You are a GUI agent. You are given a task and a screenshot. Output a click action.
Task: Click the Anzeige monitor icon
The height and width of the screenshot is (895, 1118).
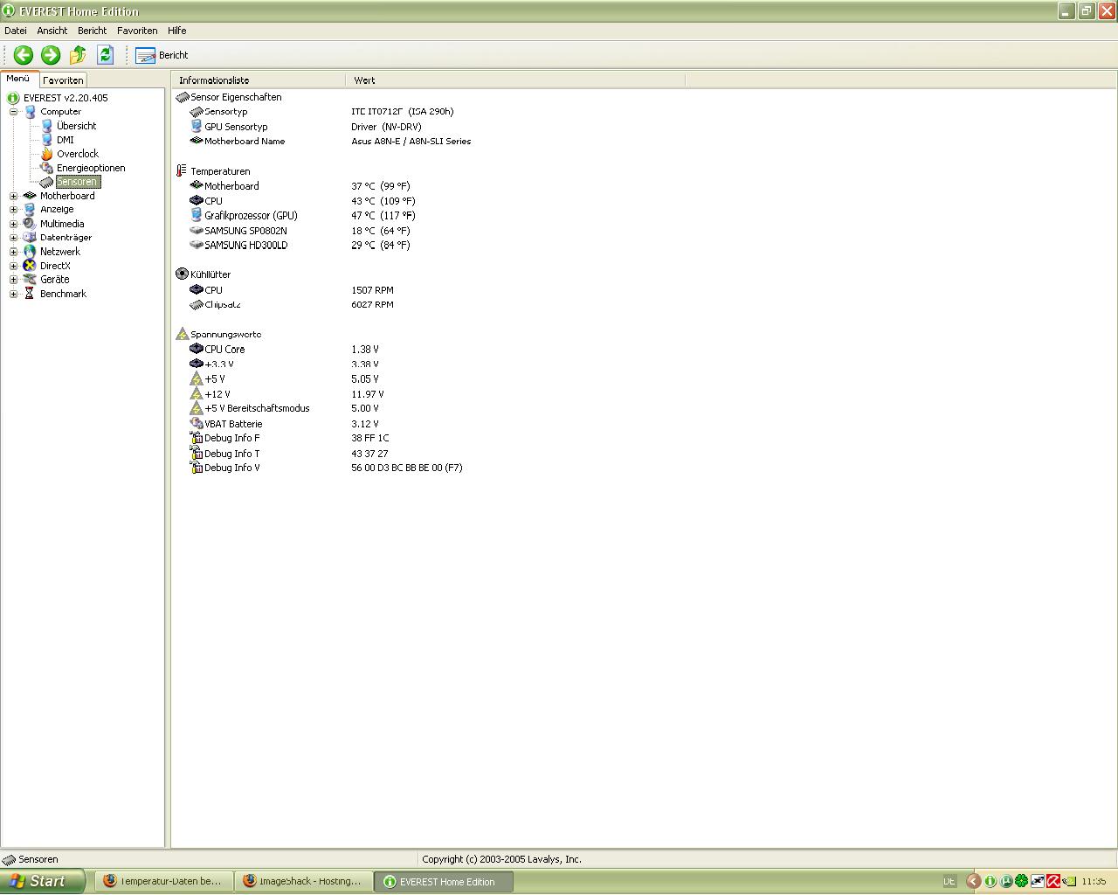tap(30, 210)
